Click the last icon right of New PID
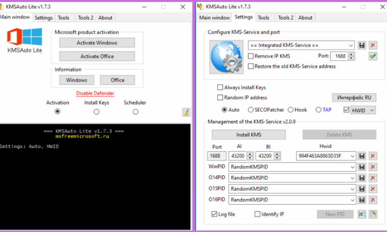Viewport: 387px width, 232px height. point(373,214)
